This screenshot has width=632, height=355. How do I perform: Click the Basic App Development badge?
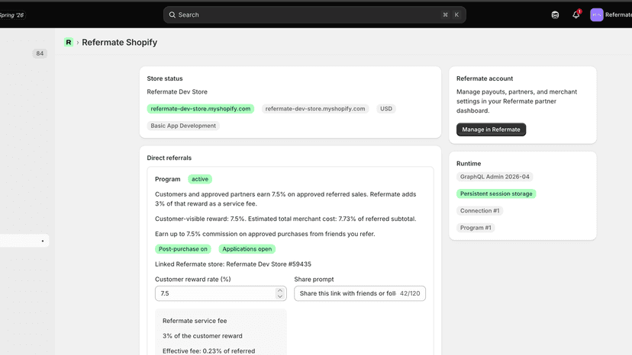183,126
